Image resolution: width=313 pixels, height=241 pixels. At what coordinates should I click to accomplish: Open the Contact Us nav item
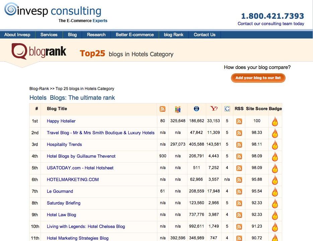pos(205,35)
